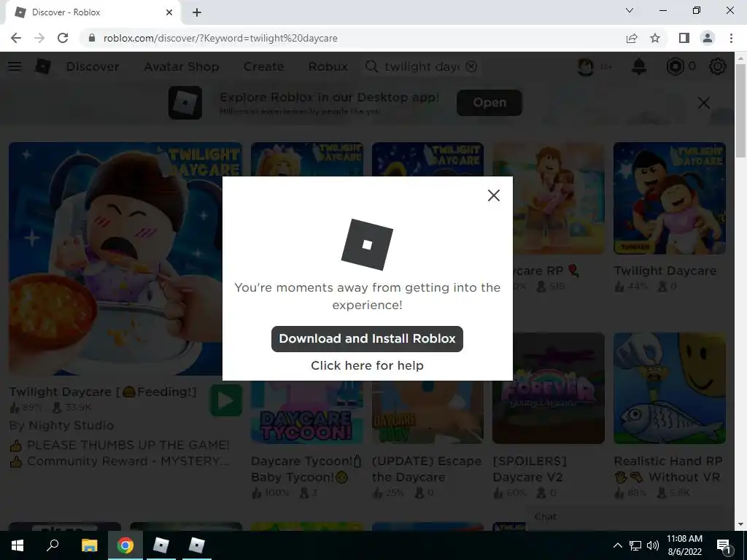
Task: Open the Windows Start menu
Action: tap(18, 545)
